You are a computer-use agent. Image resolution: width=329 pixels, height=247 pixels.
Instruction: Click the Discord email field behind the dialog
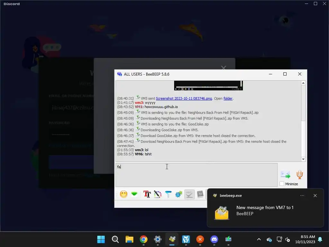tap(71, 108)
